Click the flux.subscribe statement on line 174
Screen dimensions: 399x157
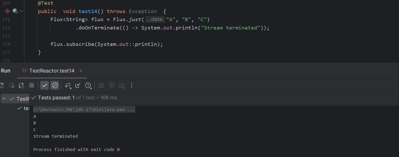tap(107, 44)
